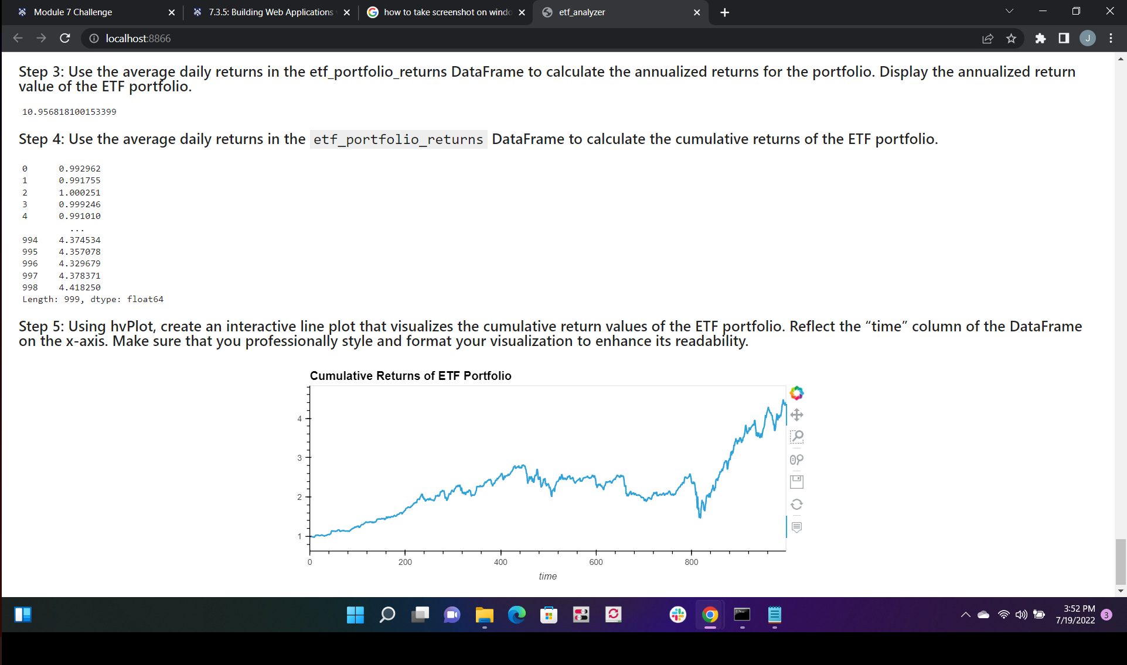Click the localhost:8866 address bar
Screen dimensions: 1127x665
click(x=138, y=39)
